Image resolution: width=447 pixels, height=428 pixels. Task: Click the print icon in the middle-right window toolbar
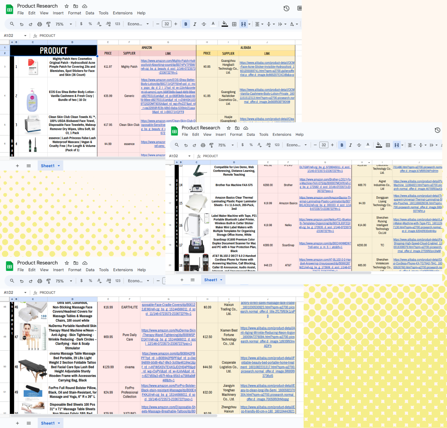point(203,145)
